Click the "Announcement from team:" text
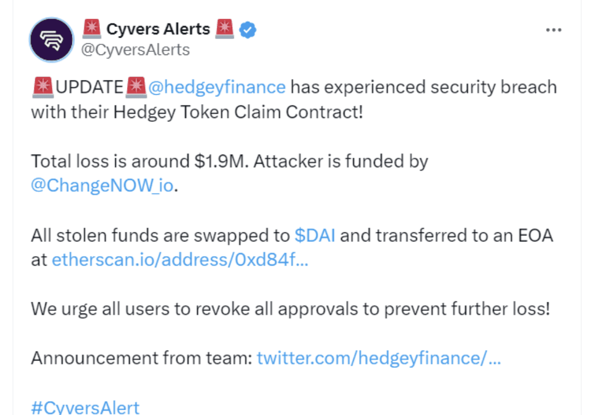The height and width of the screenshot is (415, 602). coord(141,358)
